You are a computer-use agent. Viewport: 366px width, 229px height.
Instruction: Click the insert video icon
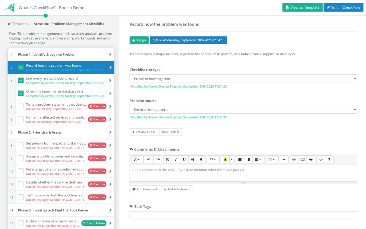[x=311, y=159]
